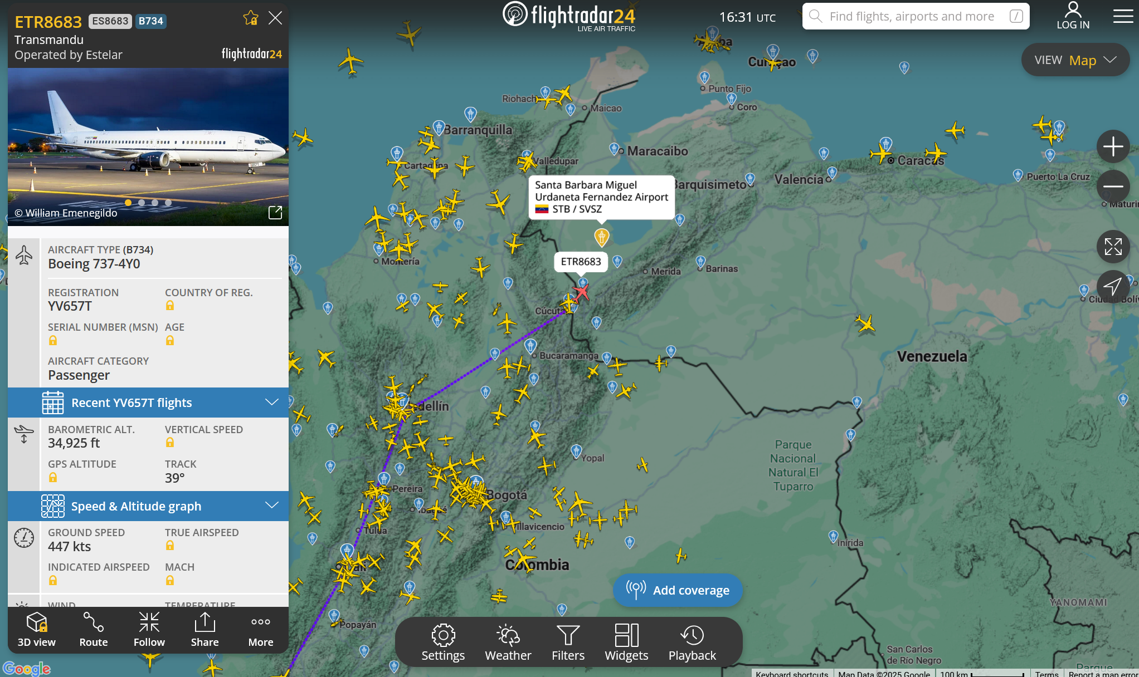Open map Settings from bottom toolbar
The height and width of the screenshot is (677, 1139).
click(x=443, y=642)
